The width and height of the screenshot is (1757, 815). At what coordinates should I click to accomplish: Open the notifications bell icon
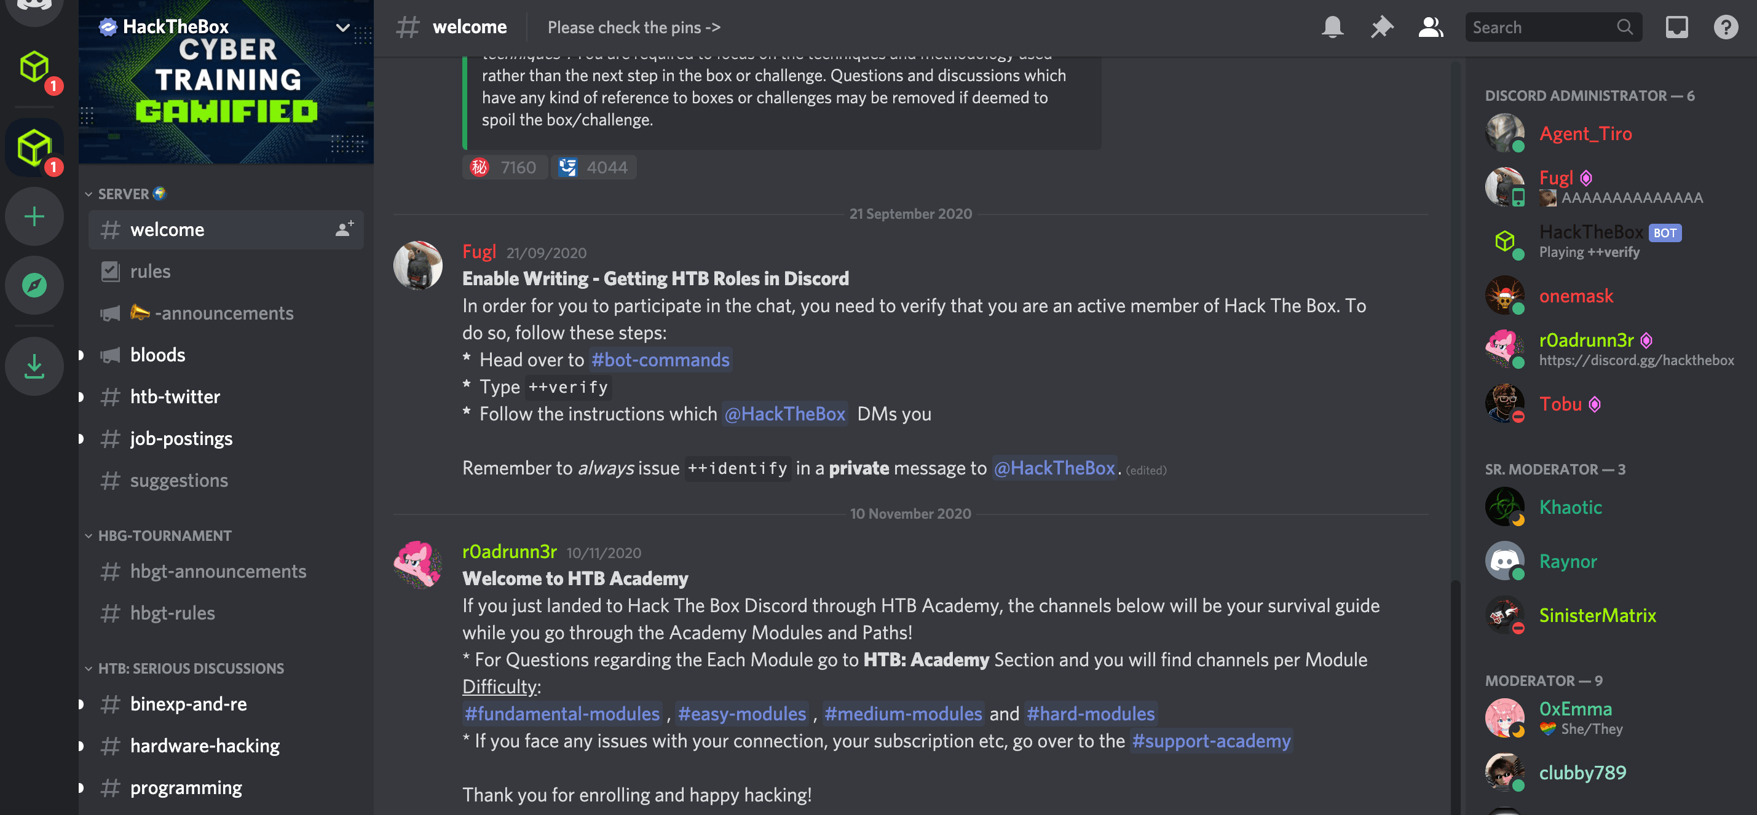[x=1333, y=26]
